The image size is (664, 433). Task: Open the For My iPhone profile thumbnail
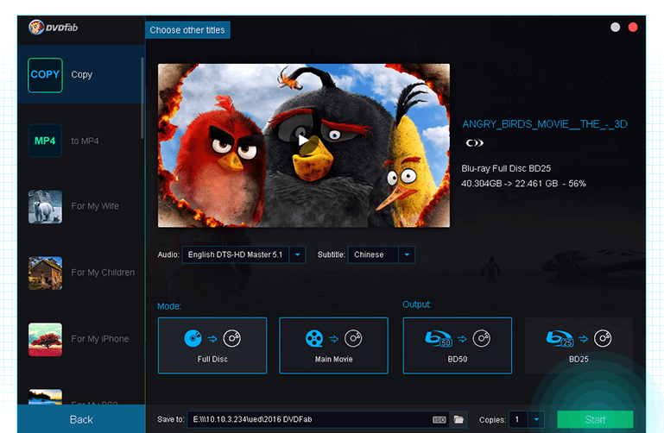tap(45, 339)
